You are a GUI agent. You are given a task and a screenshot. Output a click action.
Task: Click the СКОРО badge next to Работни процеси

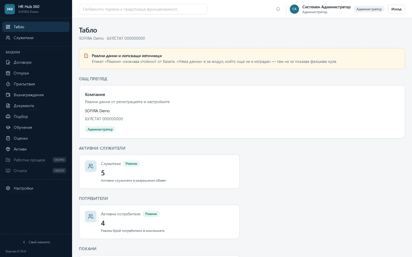point(59,160)
